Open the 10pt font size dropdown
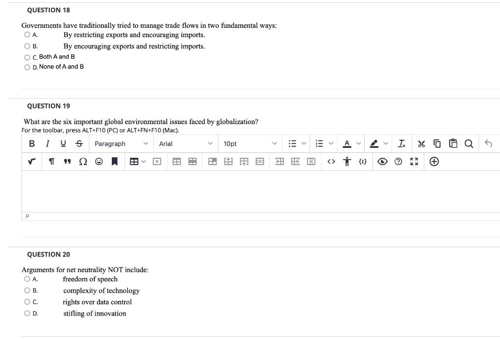 (250, 144)
